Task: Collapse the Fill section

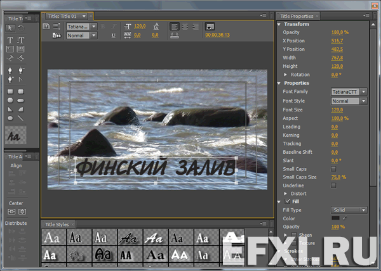Action: pyautogui.click(x=279, y=201)
